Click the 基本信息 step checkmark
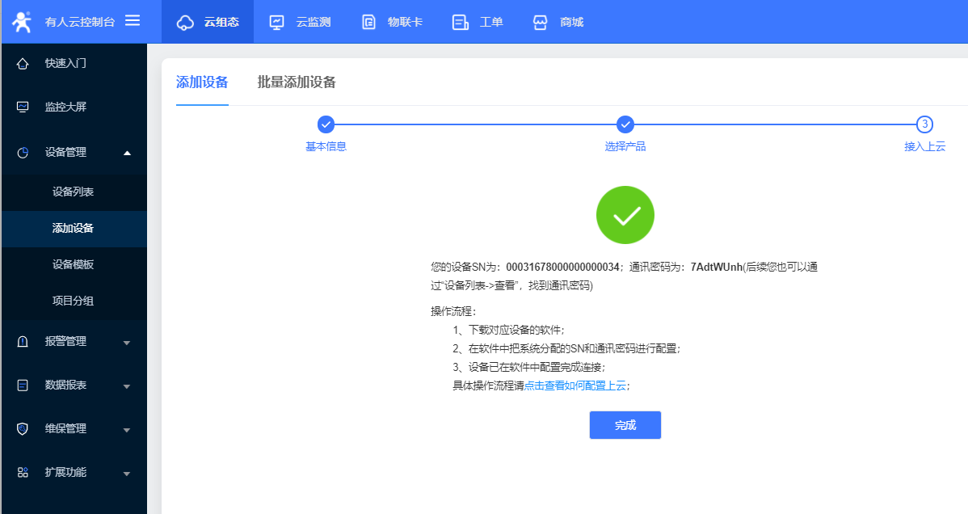This screenshot has width=968, height=514. click(326, 124)
